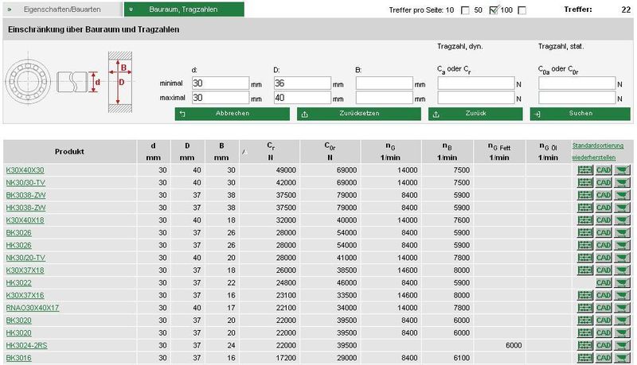The image size is (637, 365).
Task: Add BK3016 to the shopping cart
Action: click(x=621, y=359)
